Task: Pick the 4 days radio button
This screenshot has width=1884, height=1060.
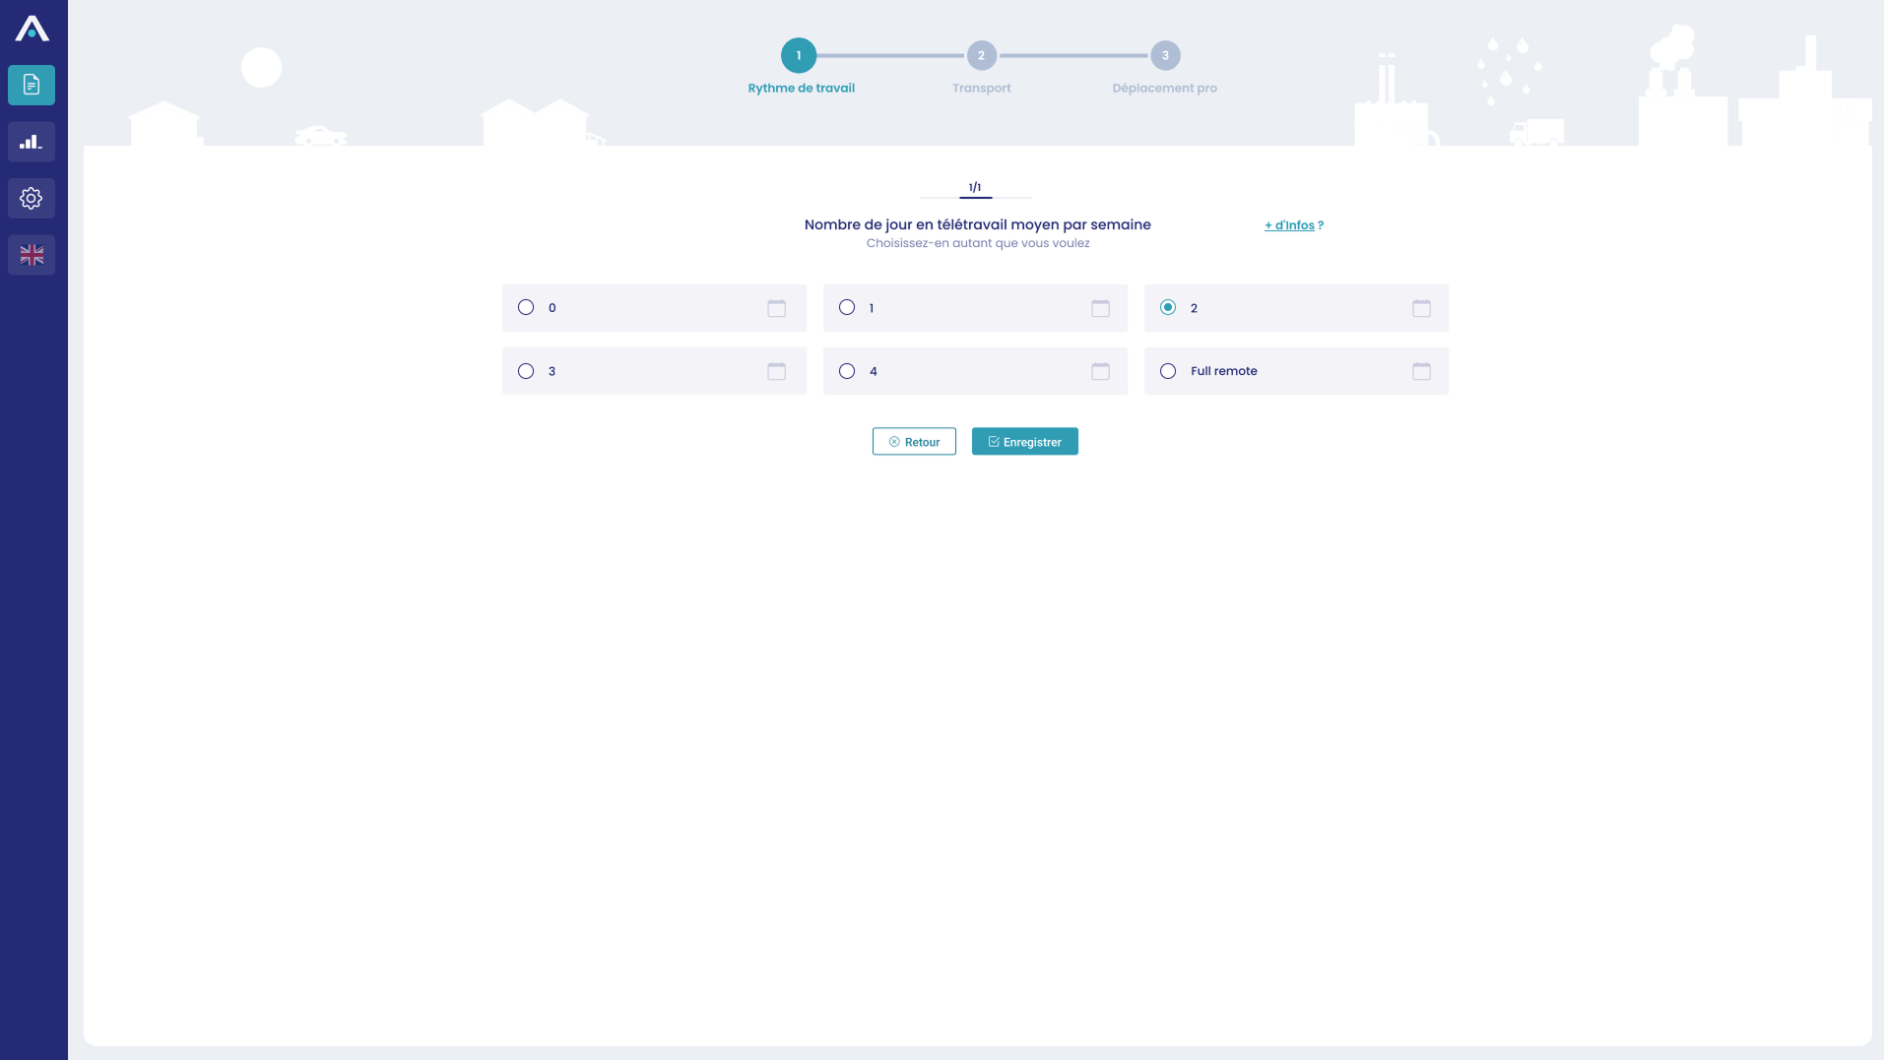Action: [847, 371]
